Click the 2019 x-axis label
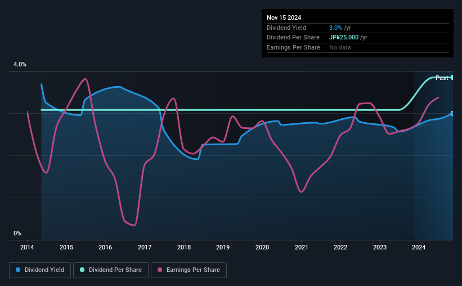Screen dimensions: 462x286 tap(223, 247)
